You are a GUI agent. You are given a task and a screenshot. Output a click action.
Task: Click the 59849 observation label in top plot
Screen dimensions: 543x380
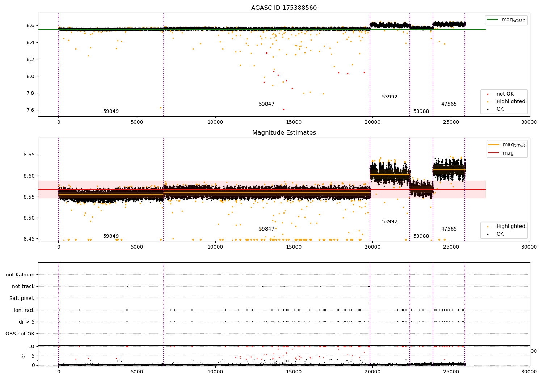point(111,111)
